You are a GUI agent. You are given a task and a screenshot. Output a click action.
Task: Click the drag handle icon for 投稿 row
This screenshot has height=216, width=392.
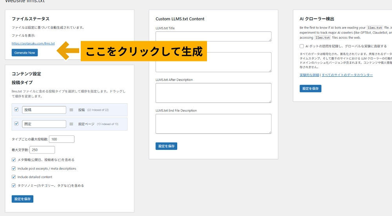(71, 110)
